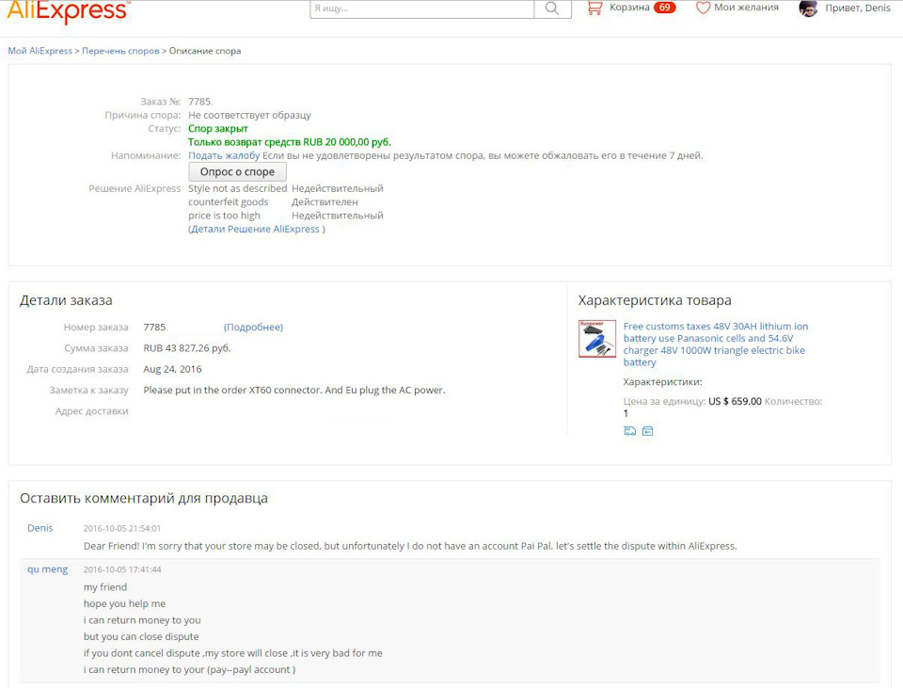Click the order sum "RUB 43 827,26 руб."
The image size is (903, 688).
[x=187, y=348]
